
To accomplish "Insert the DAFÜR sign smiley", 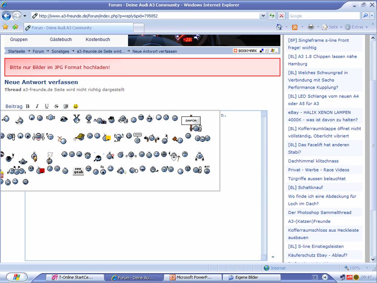I will [191, 123].
